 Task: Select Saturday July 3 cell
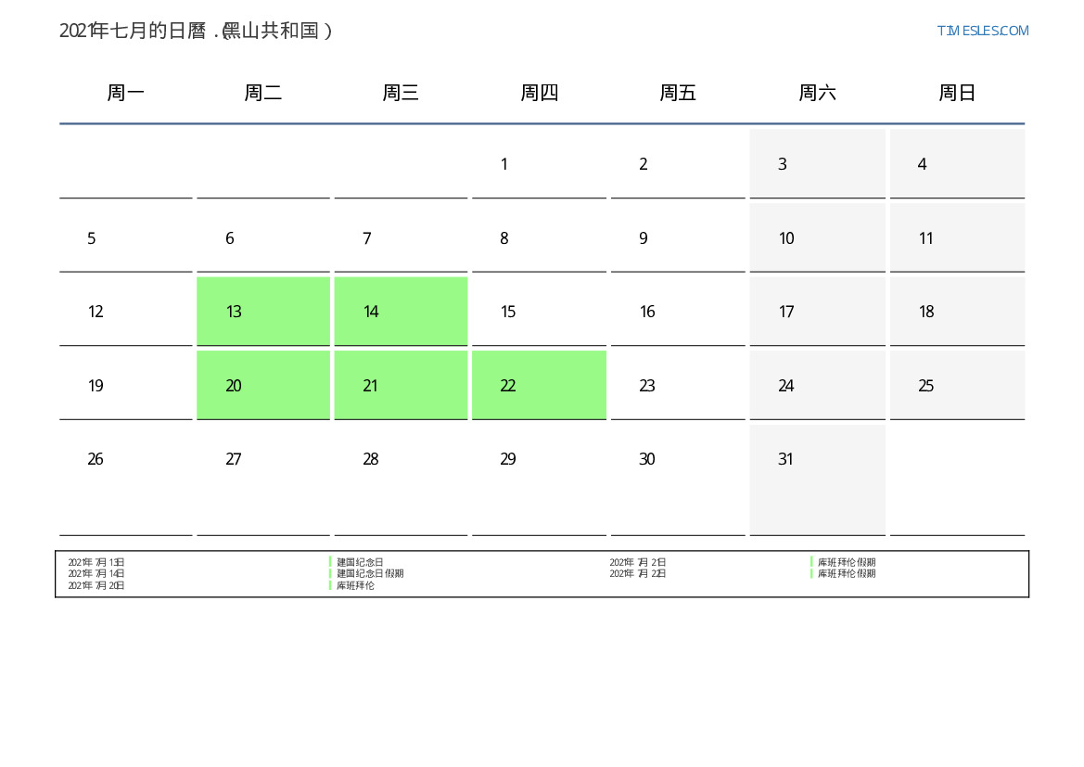817,164
